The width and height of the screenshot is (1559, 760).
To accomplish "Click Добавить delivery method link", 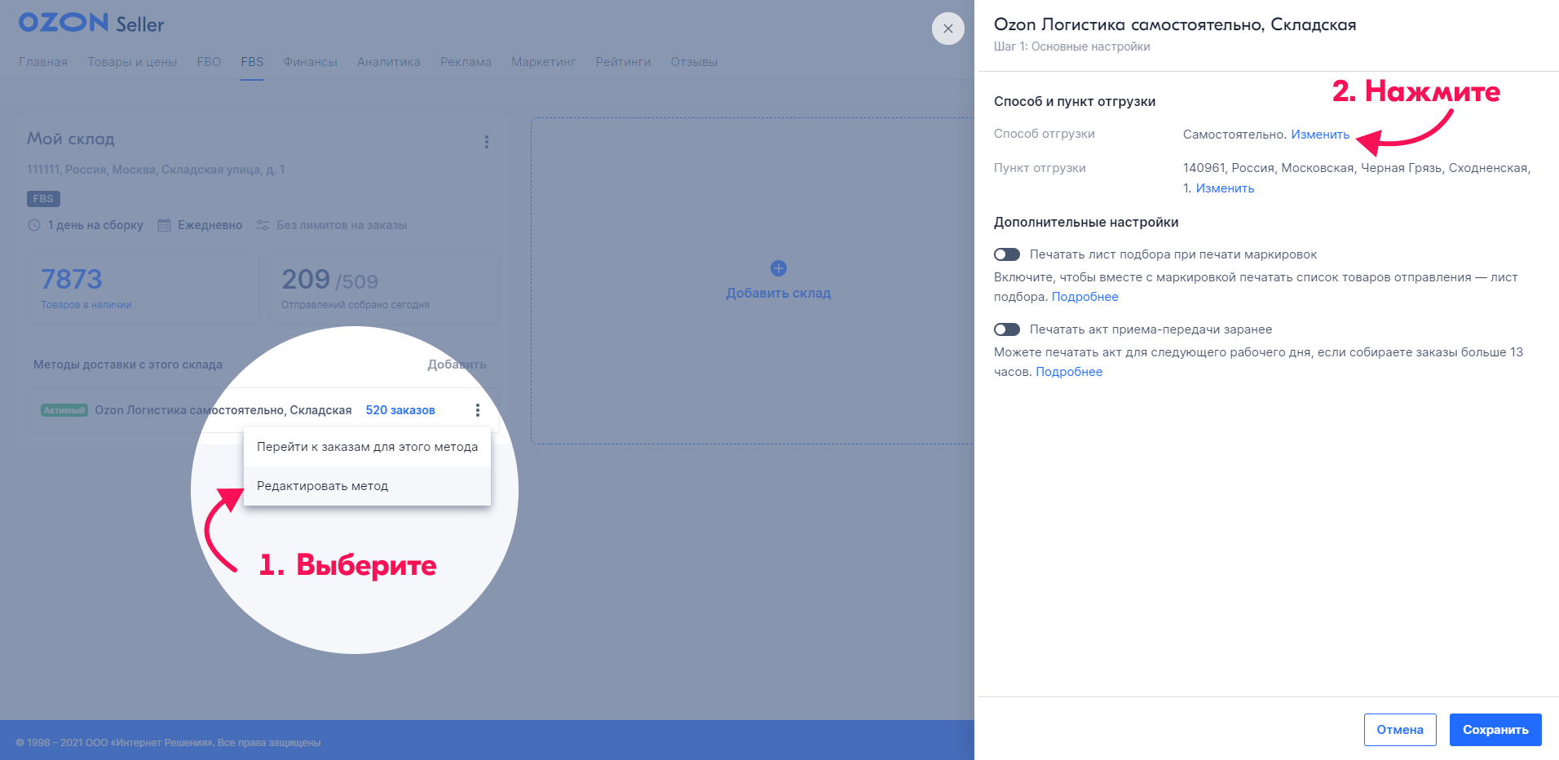I will (457, 365).
